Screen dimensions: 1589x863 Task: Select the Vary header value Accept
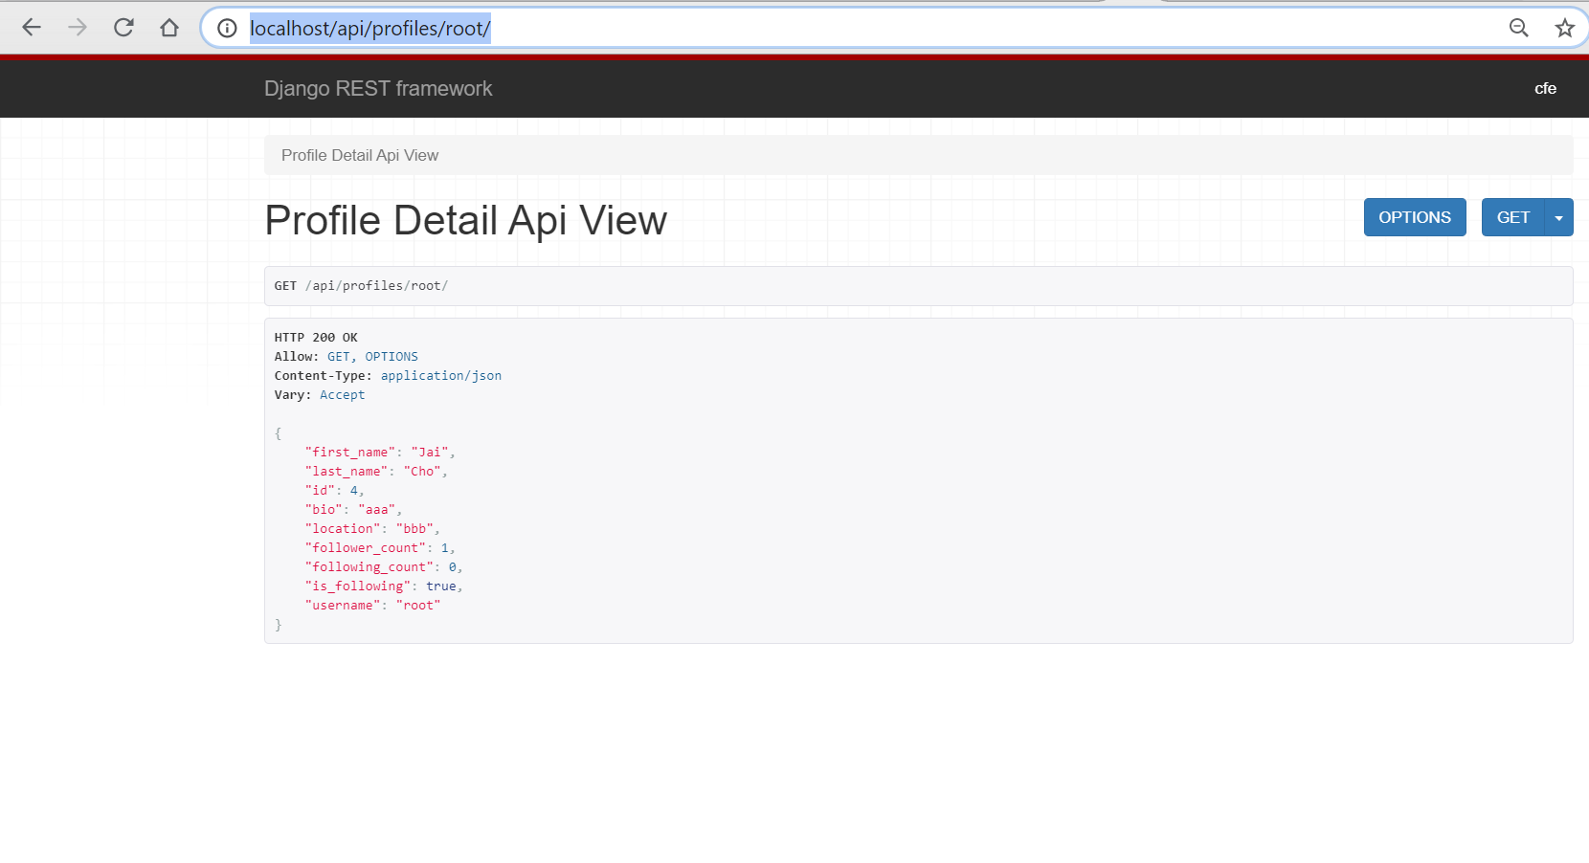[342, 395]
